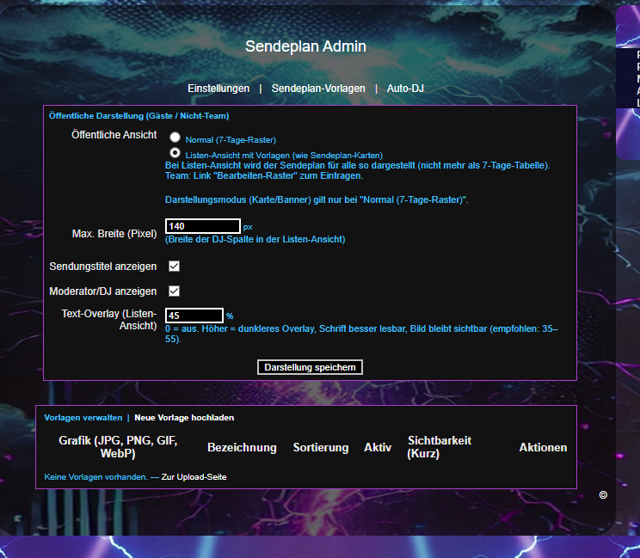The height and width of the screenshot is (558, 640).
Task: Focus the Max. Breite pixel input field
Action: click(x=203, y=226)
